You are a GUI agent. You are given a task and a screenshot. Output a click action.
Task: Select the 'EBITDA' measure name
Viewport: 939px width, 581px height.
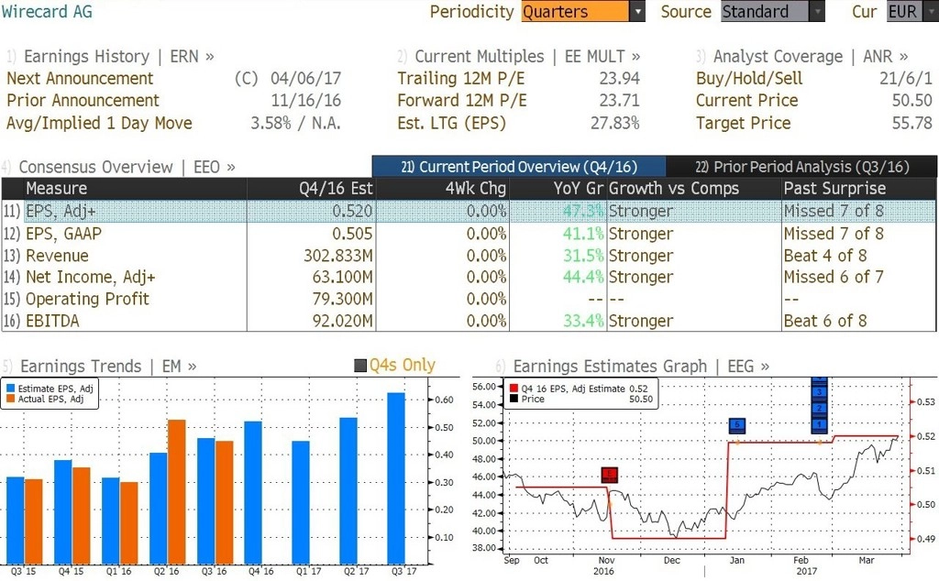[x=52, y=321]
